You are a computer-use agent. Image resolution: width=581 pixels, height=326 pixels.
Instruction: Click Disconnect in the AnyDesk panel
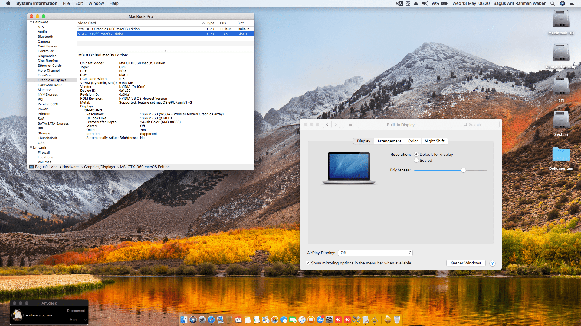76,311
